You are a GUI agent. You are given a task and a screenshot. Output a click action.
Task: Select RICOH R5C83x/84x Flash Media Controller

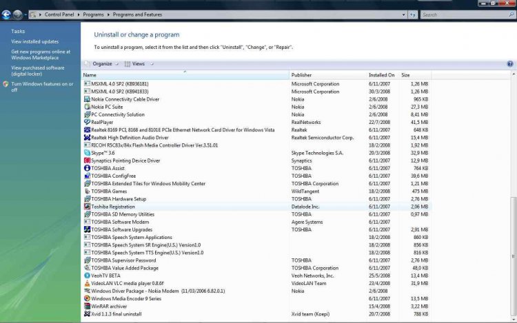(256, 145)
